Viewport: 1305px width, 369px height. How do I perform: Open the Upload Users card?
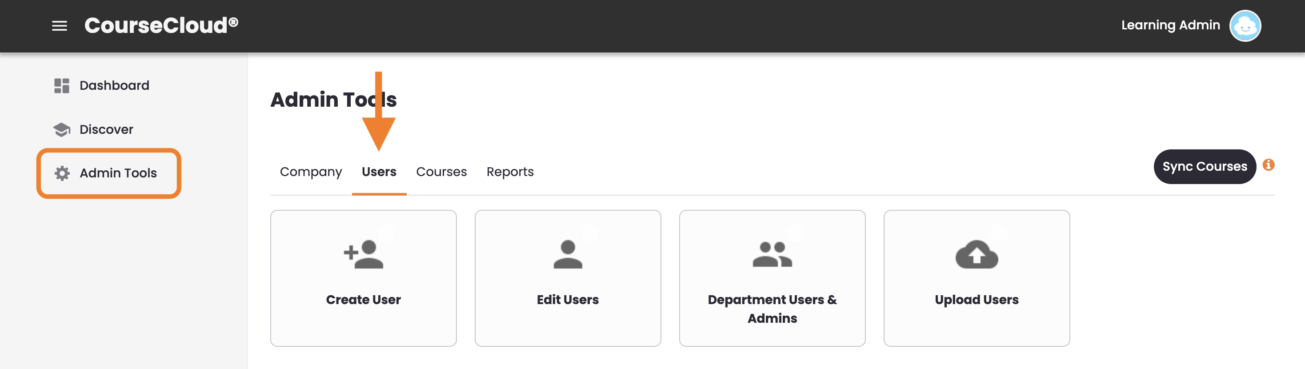pos(976,278)
